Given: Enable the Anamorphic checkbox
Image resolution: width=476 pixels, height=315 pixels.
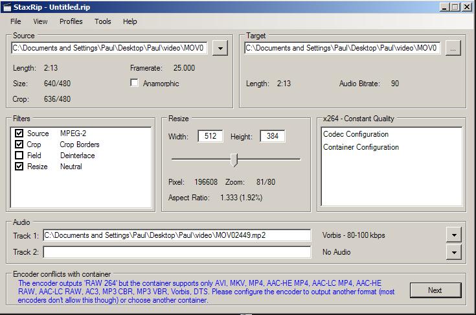Looking at the screenshot, I should tap(134, 82).
